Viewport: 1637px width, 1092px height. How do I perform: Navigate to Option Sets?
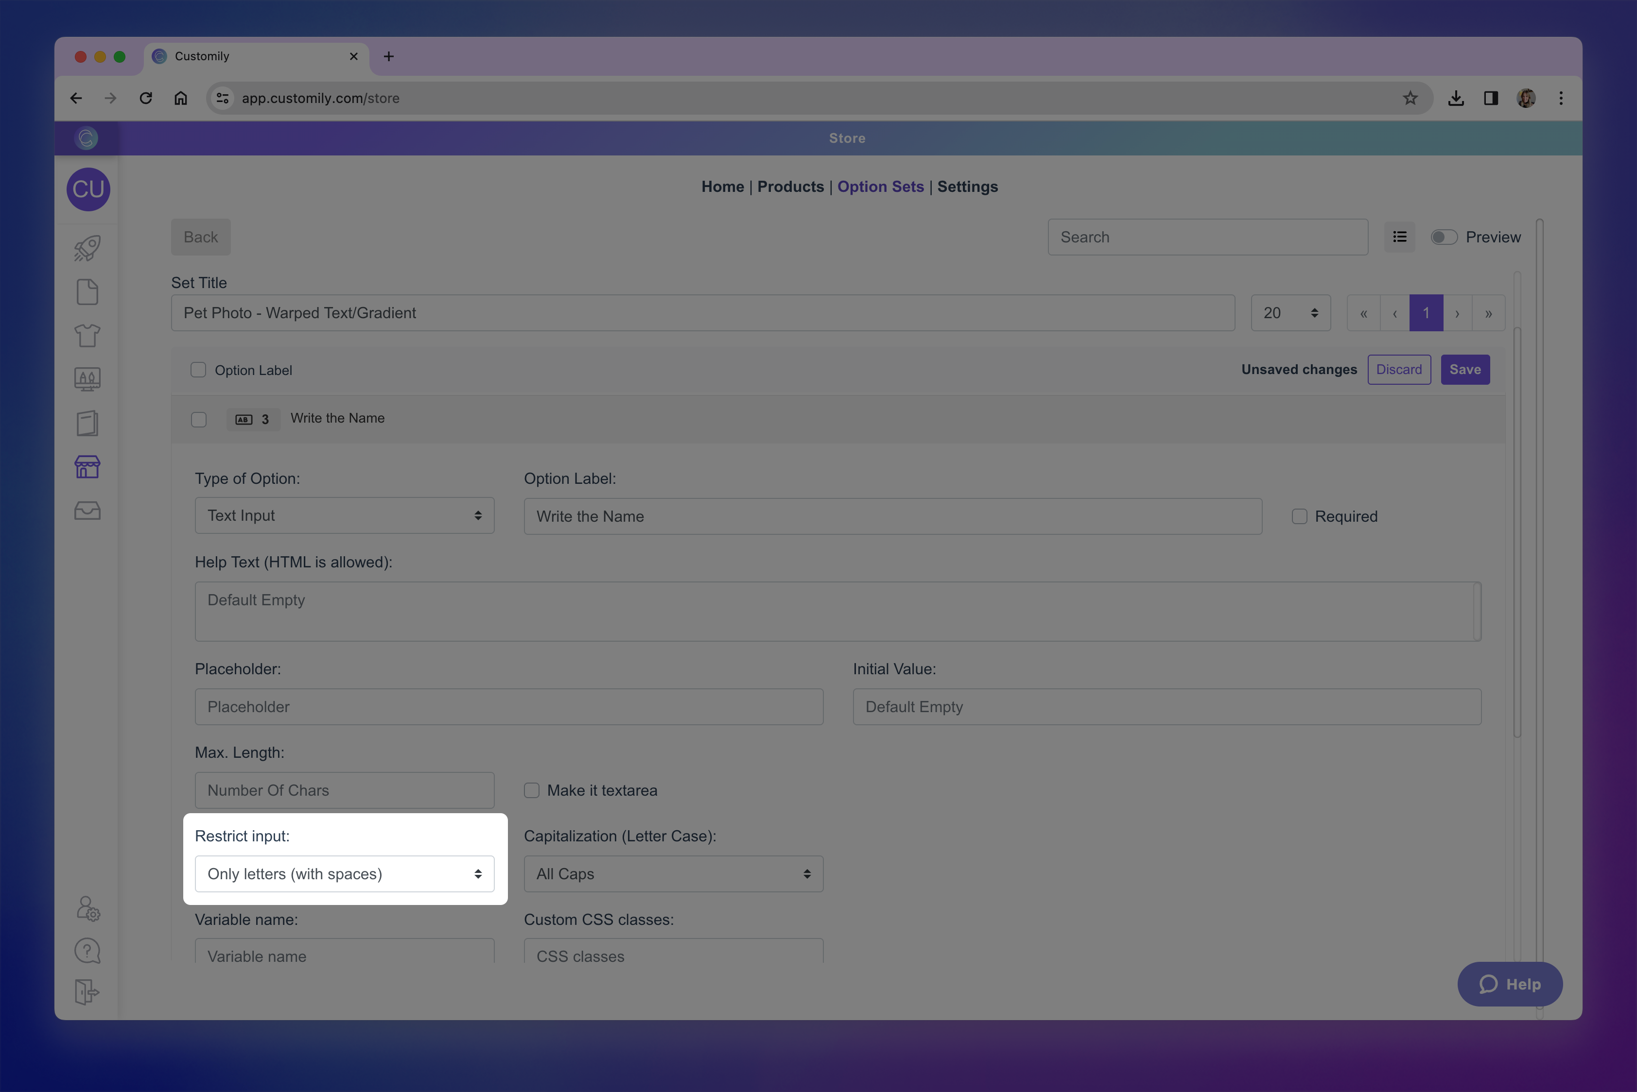coord(880,187)
